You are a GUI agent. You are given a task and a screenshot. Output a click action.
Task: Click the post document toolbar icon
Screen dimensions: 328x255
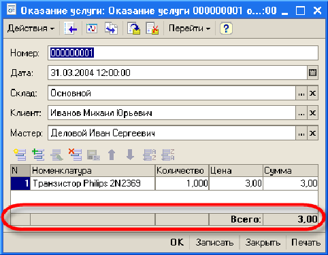point(133,28)
